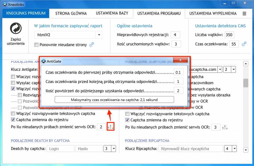Click the Xneolinks app icon in title bar
254x166 pixels.
point(5,4)
